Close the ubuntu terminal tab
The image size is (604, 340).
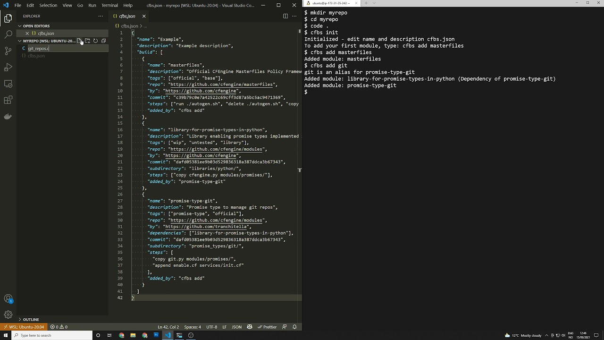356,3
